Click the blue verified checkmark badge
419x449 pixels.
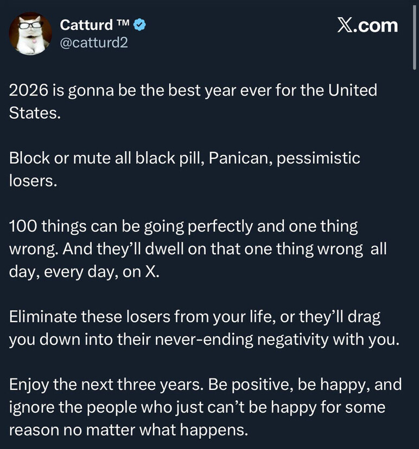pos(139,24)
